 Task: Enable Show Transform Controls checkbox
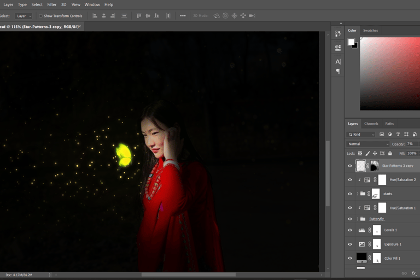[x=40, y=16]
